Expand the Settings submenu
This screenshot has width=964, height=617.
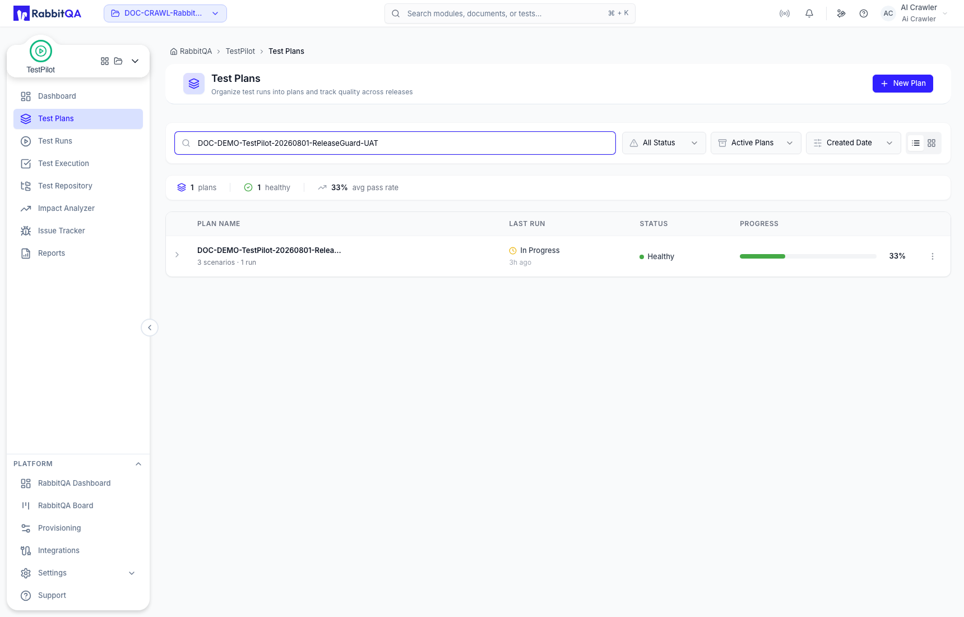point(132,573)
